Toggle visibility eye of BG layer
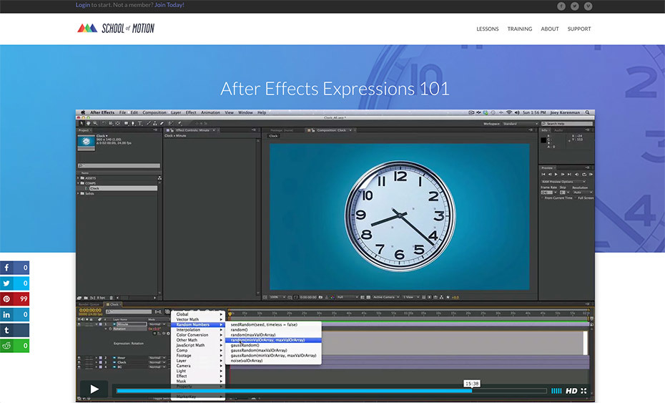This screenshot has height=403, width=665. (79, 367)
